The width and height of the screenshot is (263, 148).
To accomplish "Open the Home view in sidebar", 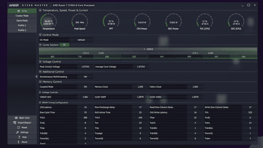I will click(x=22, y=11).
